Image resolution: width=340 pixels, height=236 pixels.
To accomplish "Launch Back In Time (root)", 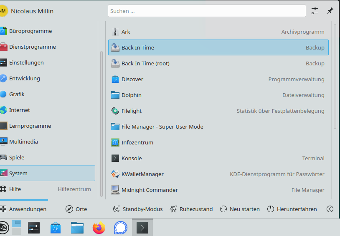I will [218, 63].
